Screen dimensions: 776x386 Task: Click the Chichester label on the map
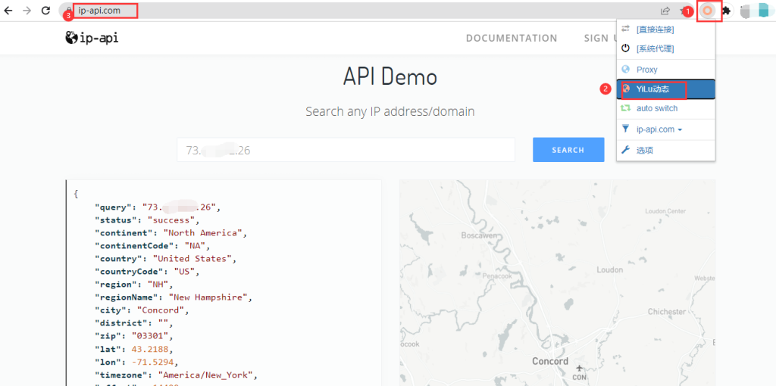pos(667,312)
